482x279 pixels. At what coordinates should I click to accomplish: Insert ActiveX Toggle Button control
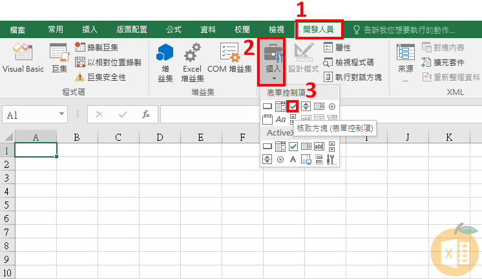(319, 159)
